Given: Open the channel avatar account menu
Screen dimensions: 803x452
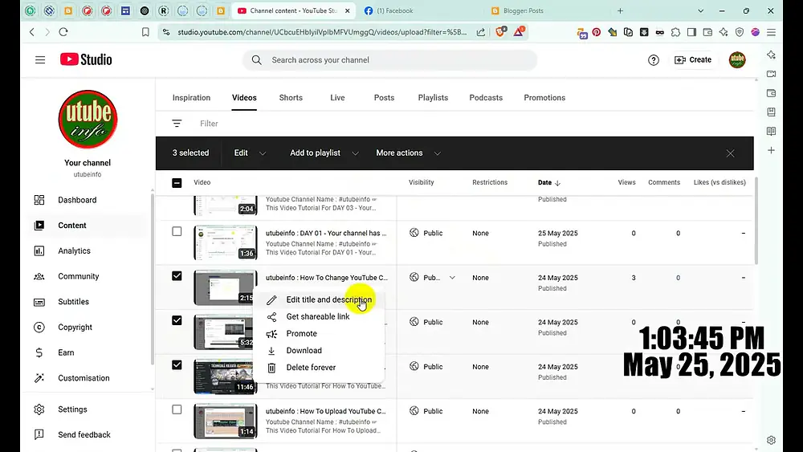Looking at the screenshot, I should [x=737, y=60].
